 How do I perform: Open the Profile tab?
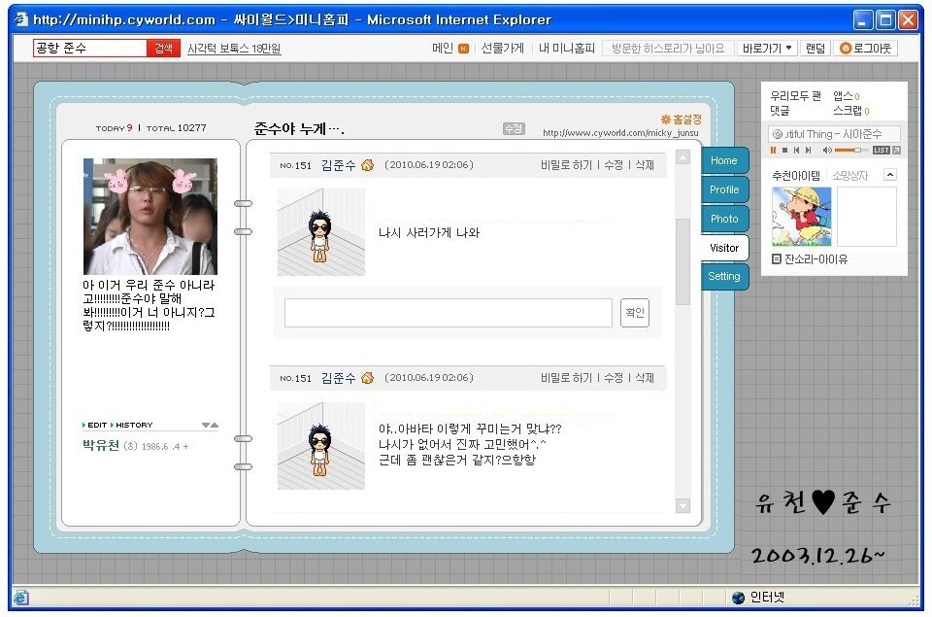[724, 189]
